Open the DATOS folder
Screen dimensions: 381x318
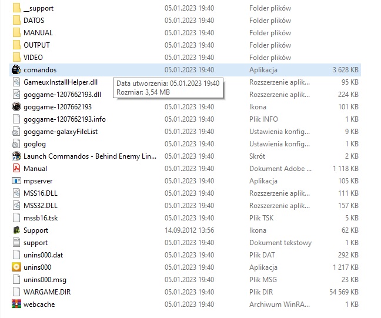click(34, 21)
